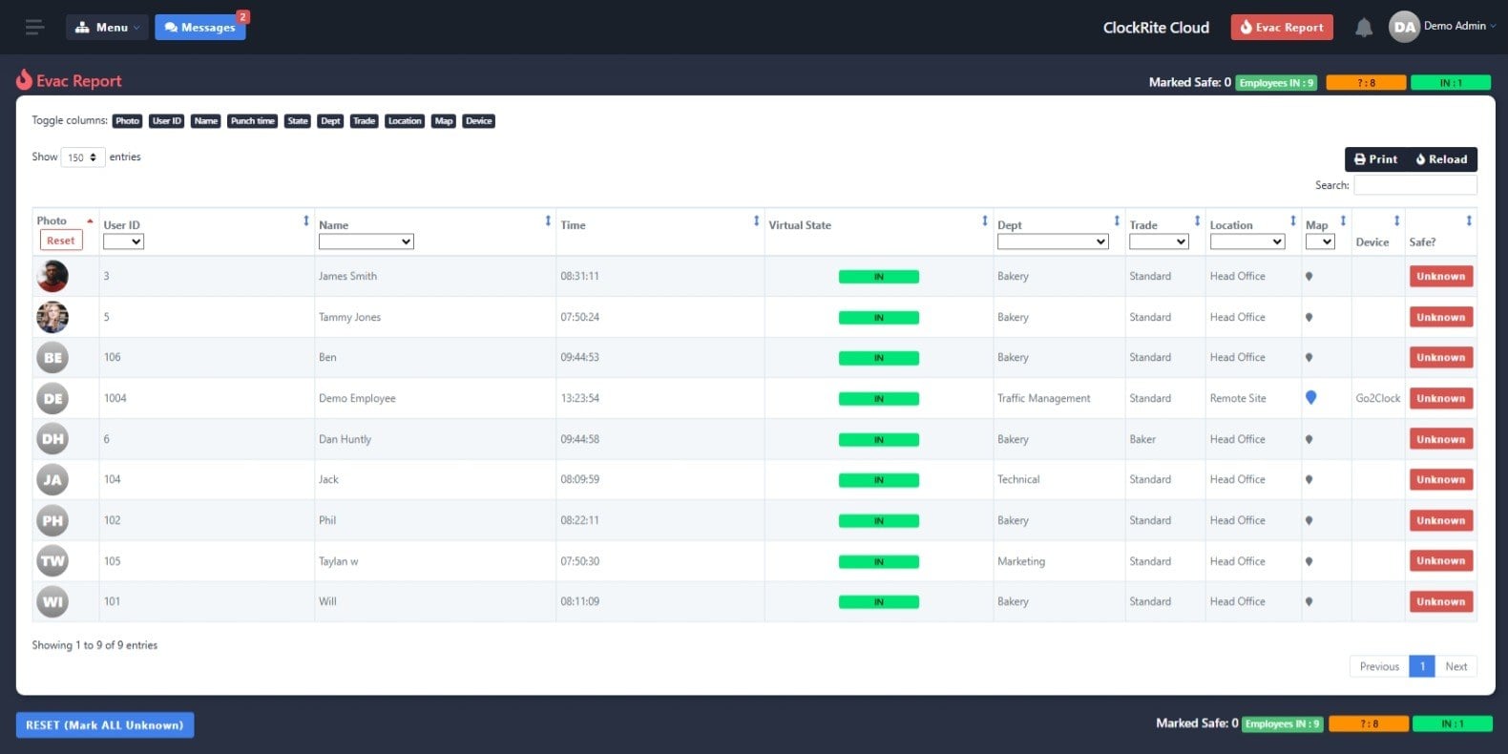Open the Location filter dropdown
This screenshot has height=754, width=1508.
pyautogui.click(x=1247, y=242)
